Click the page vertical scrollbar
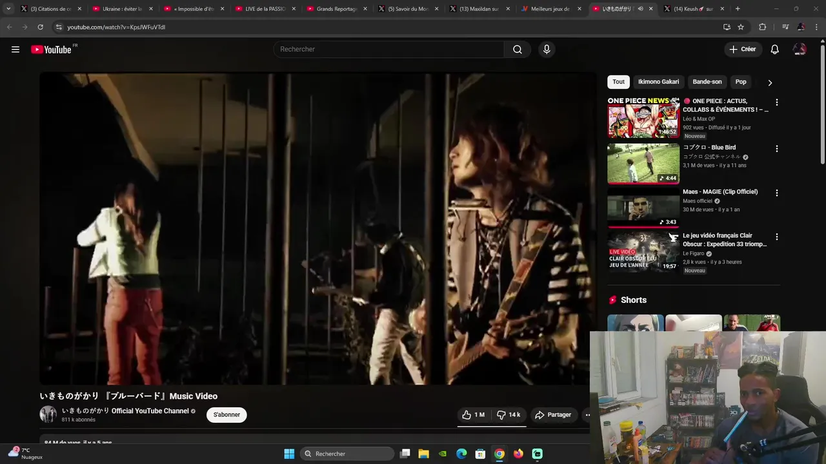The image size is (826, 464). [x=822, y=103]
